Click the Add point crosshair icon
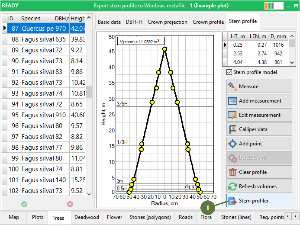This screenshot has width=300, height=225. (x=232, y=144)
